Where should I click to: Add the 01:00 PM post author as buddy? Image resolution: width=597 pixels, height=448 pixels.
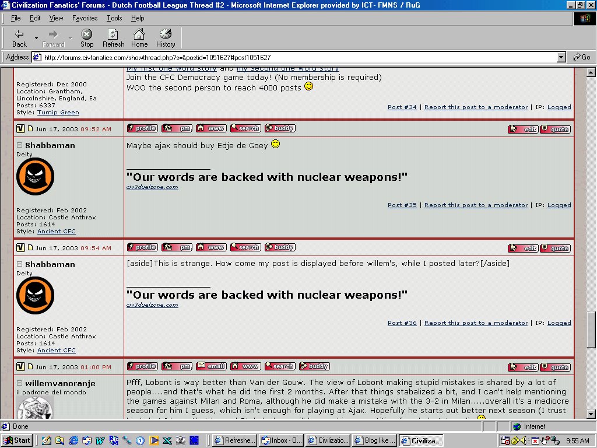[314, 366]
